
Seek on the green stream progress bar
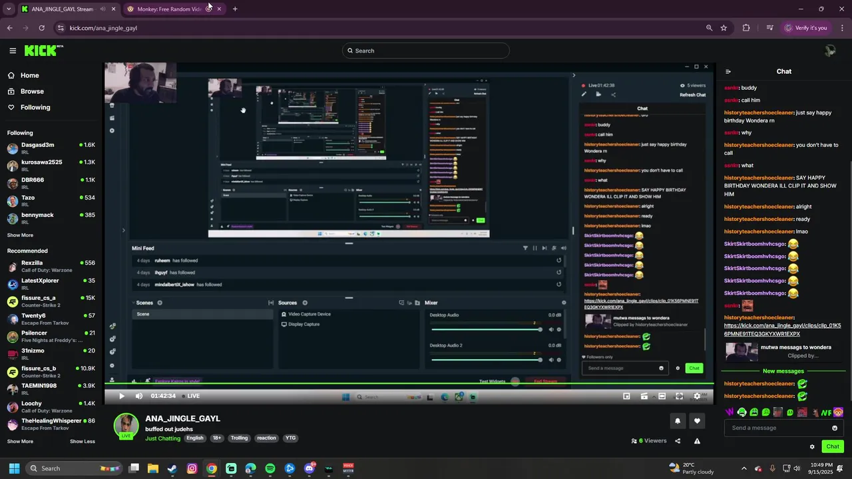(x=409, y=384)
